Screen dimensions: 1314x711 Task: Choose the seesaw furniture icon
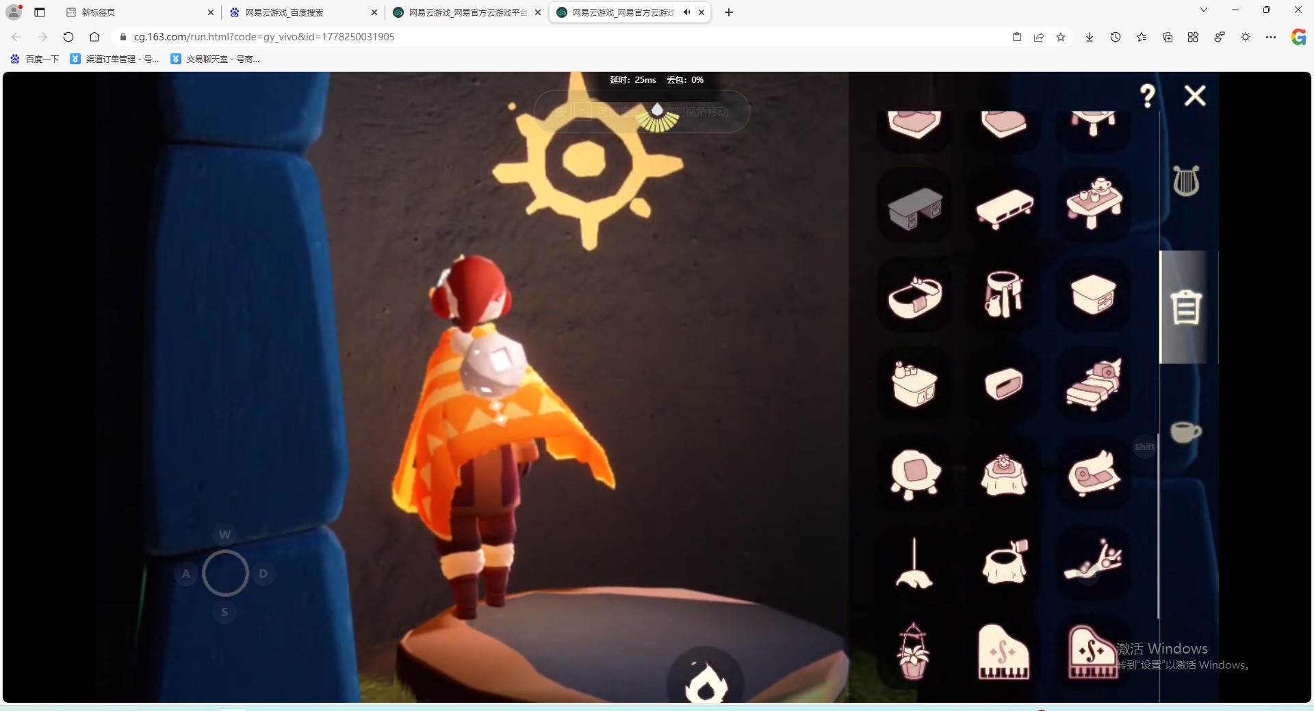point(1093,561)
